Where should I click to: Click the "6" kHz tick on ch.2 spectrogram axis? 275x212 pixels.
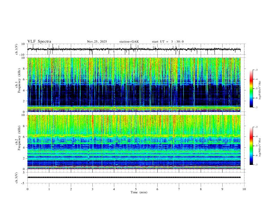point(24,136)
